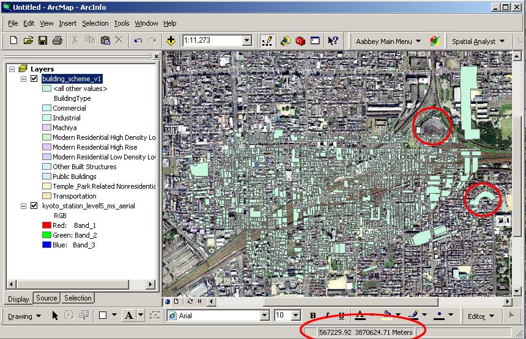Image resolution: width=526 pixels, height=339 pixels.
Task: Click the Add Data button
Action: [x=171, y=41]
